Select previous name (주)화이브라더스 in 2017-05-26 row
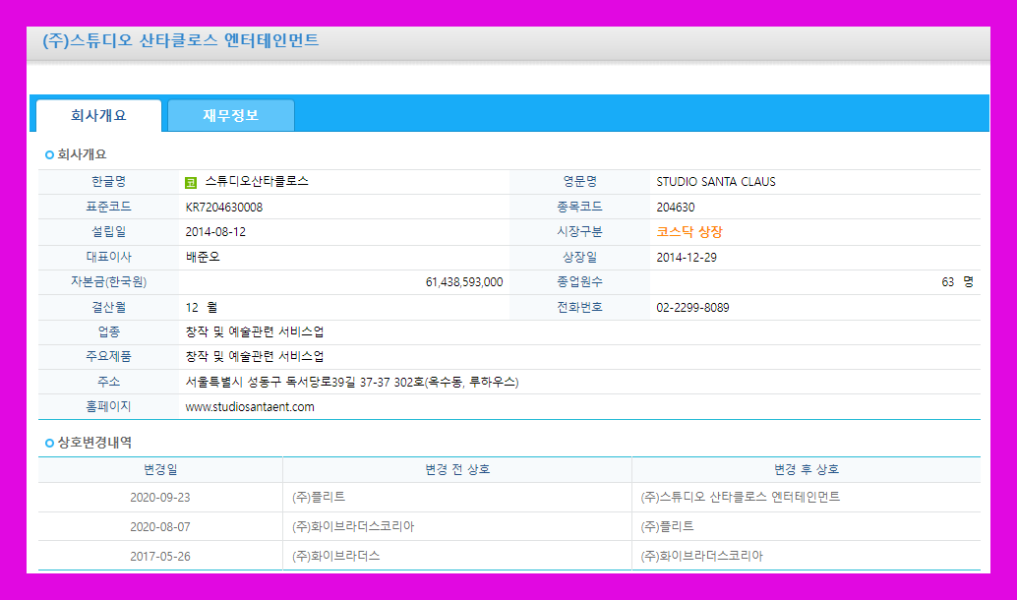 tap(336, 556)
